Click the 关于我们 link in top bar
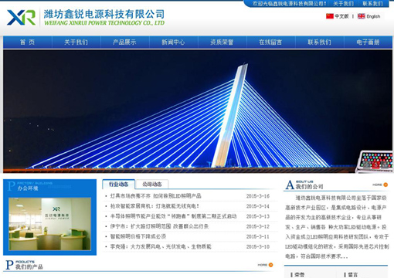394x278 pixels. [x=343, y=4]
